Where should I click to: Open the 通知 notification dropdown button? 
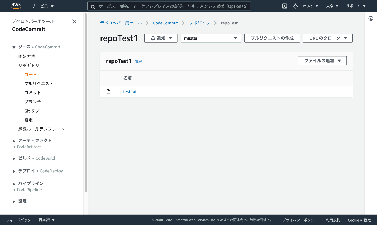pos(161,38)
